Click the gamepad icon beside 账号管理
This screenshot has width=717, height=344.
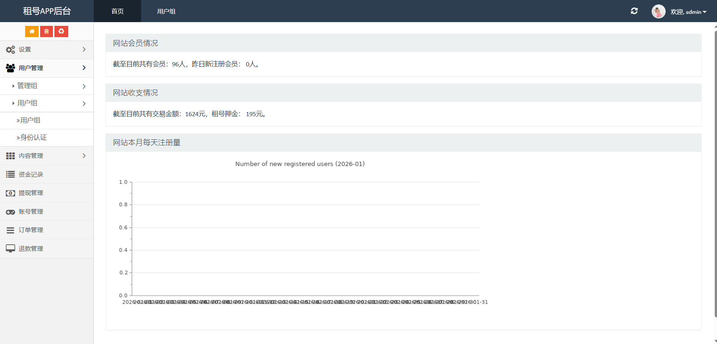(x=11, y=212)
